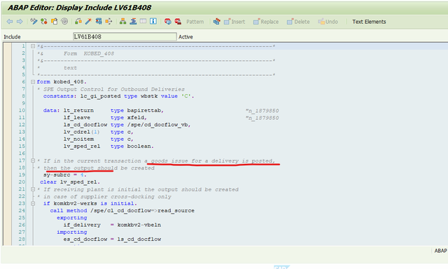This screenshot has height=269, width=448.
Task: Click 'lc_gi_posted' constant on line 8
Action: coord(100,96)
